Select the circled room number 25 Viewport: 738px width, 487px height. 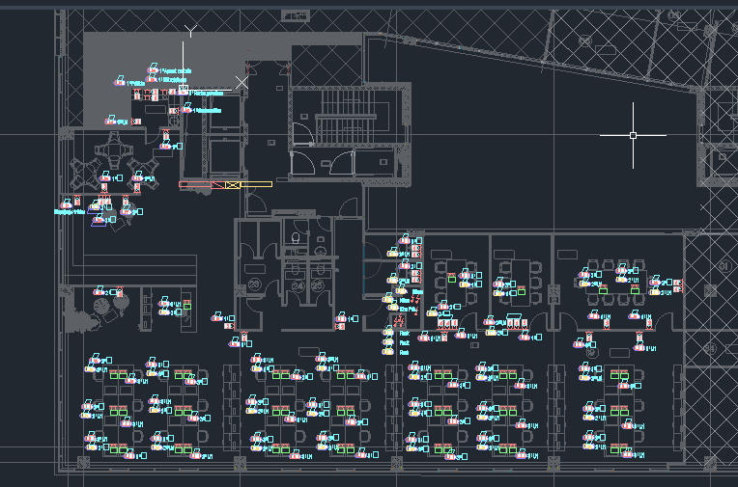318,285
